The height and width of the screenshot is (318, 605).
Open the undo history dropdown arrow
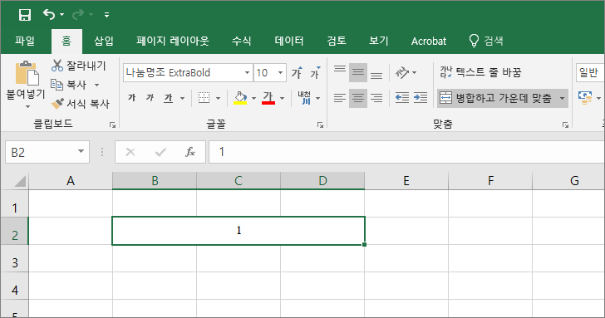(61, 15)
